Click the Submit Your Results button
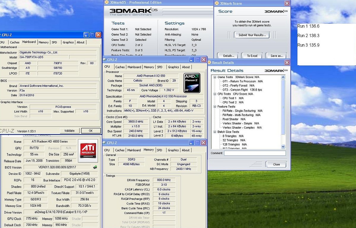 [252, 35]
